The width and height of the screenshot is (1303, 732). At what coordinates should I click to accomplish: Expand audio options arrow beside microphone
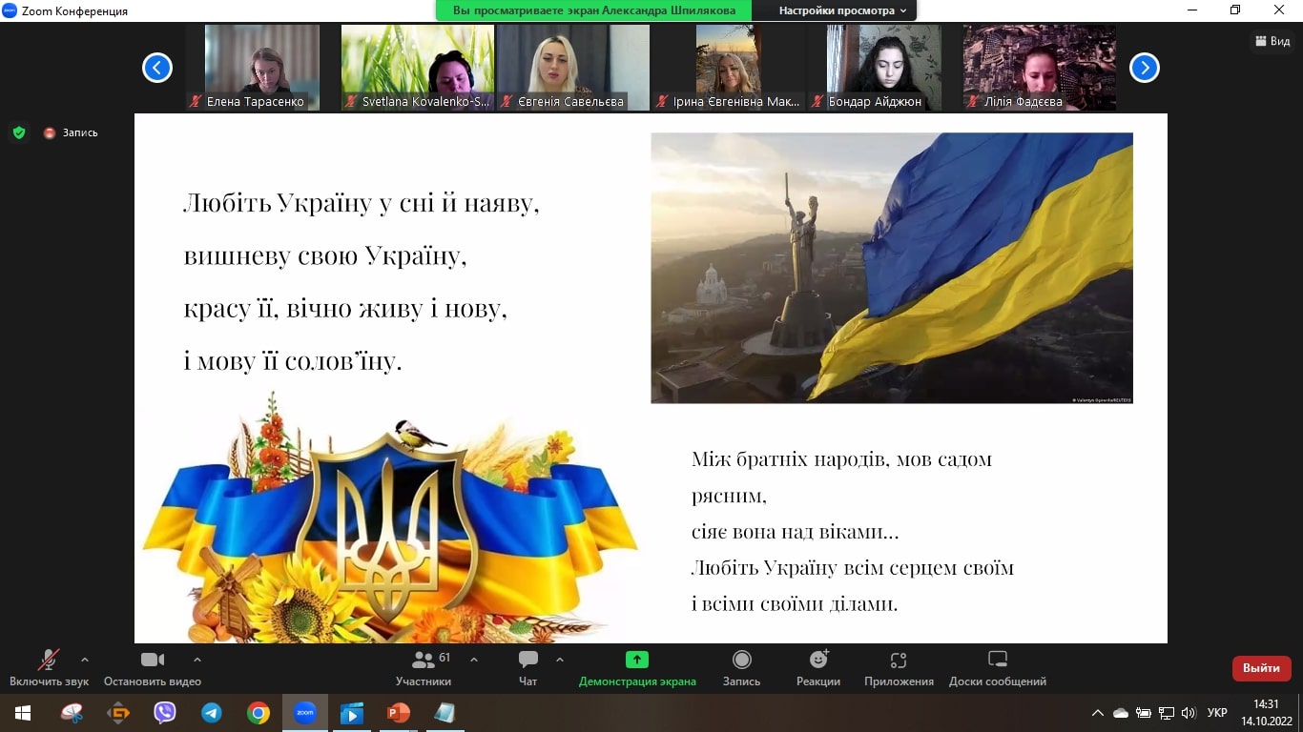click(85, 659)
